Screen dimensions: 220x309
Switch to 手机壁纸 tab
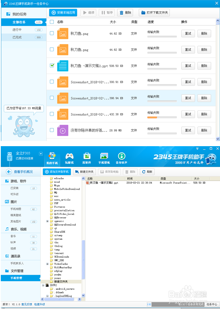(x=104, y=158)
